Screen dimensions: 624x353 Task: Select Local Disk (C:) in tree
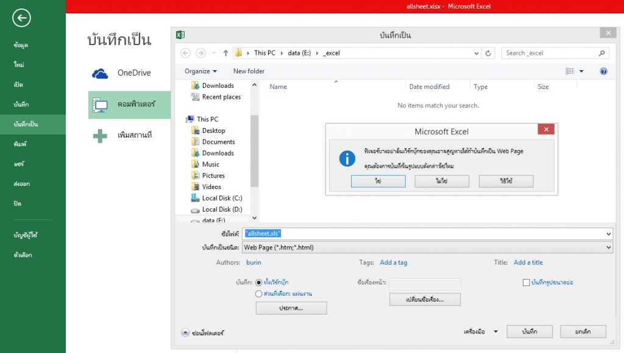(x=222, y=198)
